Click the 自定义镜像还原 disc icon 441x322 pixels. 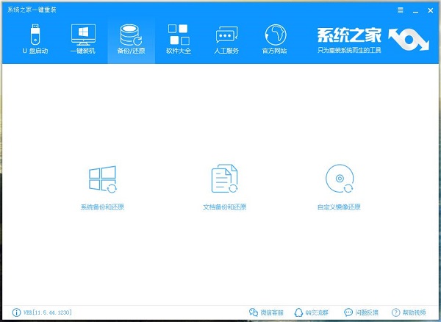(340, 179)
